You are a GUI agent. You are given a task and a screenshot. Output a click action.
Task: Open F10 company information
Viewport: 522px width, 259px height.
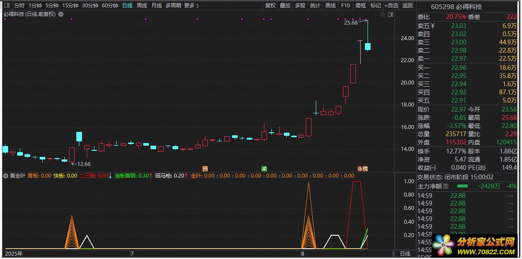(345, 6)
